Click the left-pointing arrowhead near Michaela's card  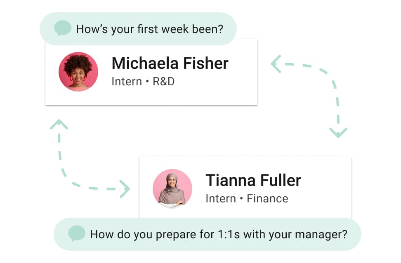coord(276,64)
